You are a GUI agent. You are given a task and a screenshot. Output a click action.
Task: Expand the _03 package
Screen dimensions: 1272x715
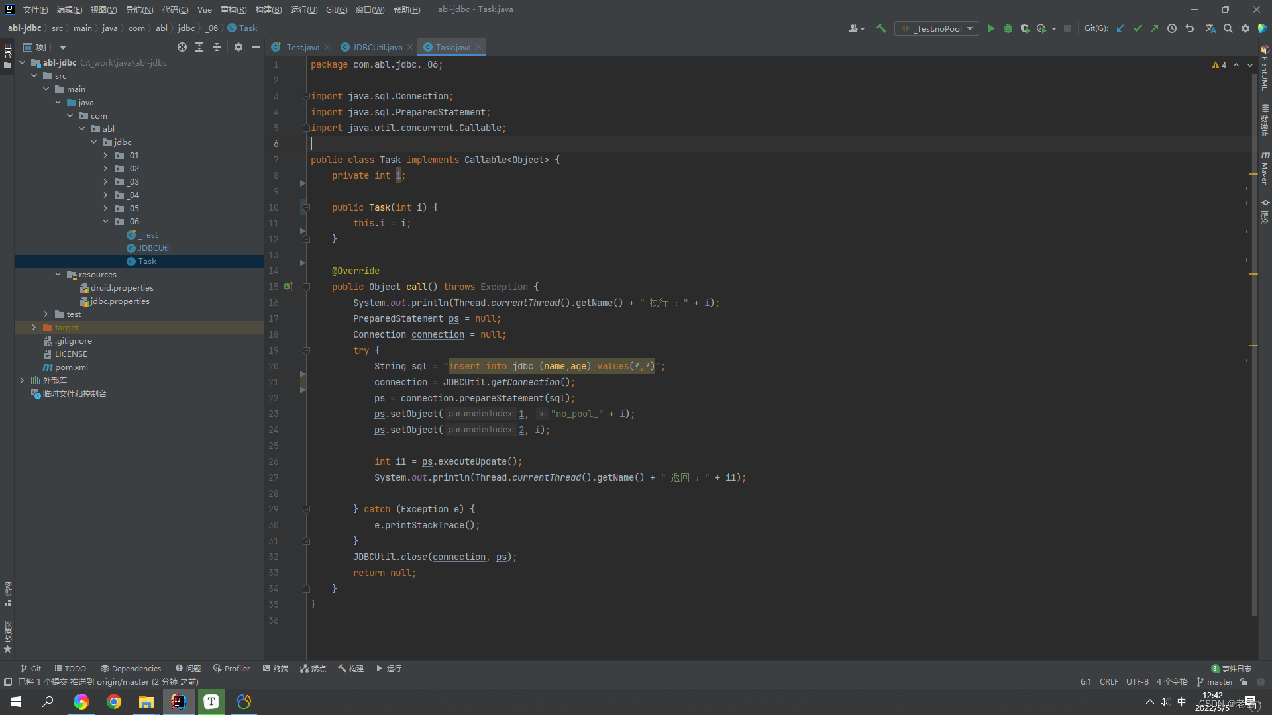coord(105,181)
